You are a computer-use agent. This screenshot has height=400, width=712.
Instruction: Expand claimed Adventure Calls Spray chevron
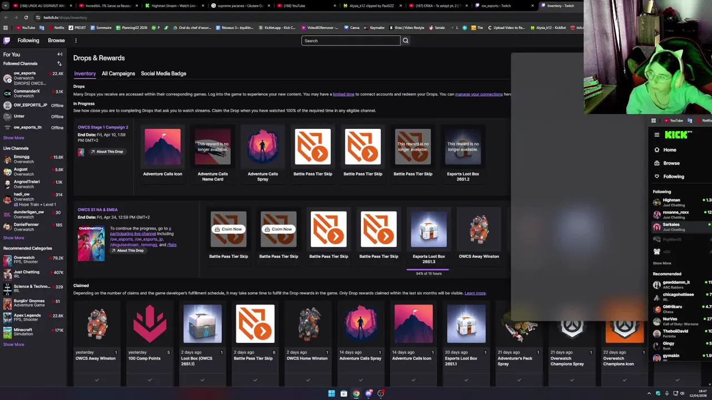tap(360, 380)
